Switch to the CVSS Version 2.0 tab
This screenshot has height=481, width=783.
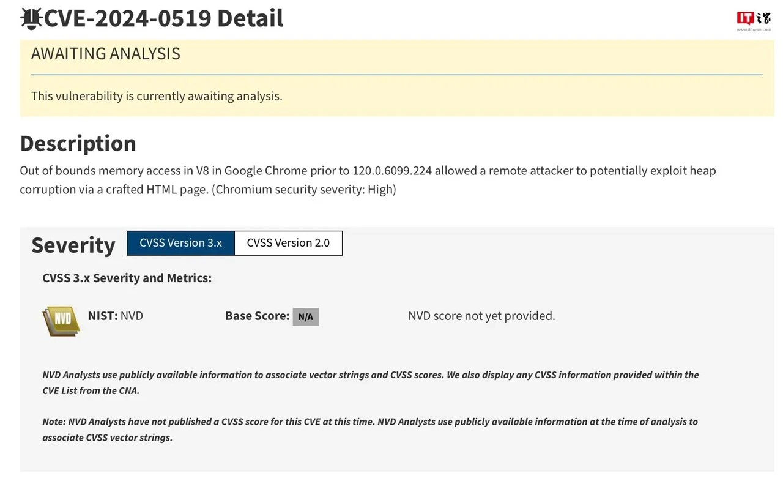[x=288, y=242]
